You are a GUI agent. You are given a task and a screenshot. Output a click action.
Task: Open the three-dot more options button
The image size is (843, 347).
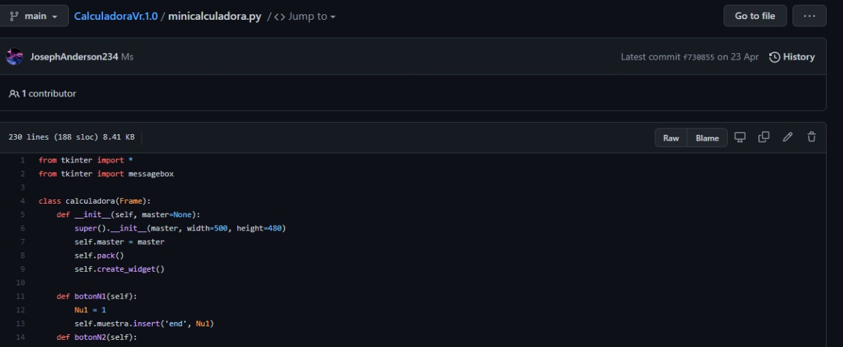click(x=809, y=16)
